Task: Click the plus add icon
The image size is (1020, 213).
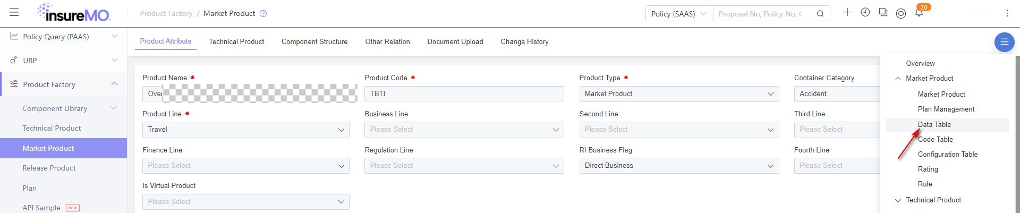Action: [x=847, y=12]
